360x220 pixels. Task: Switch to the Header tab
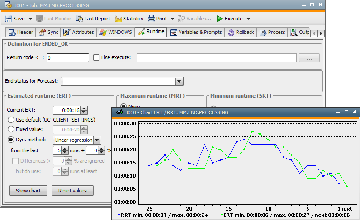pos(21,32)
